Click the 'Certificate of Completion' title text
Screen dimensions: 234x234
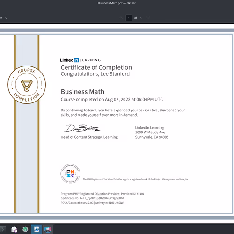[x=96, y=67]
